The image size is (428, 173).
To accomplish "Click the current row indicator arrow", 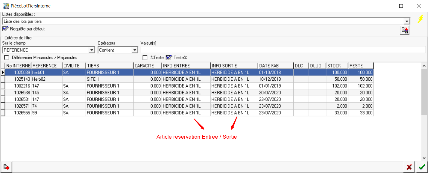I will (x=3, y=72).
